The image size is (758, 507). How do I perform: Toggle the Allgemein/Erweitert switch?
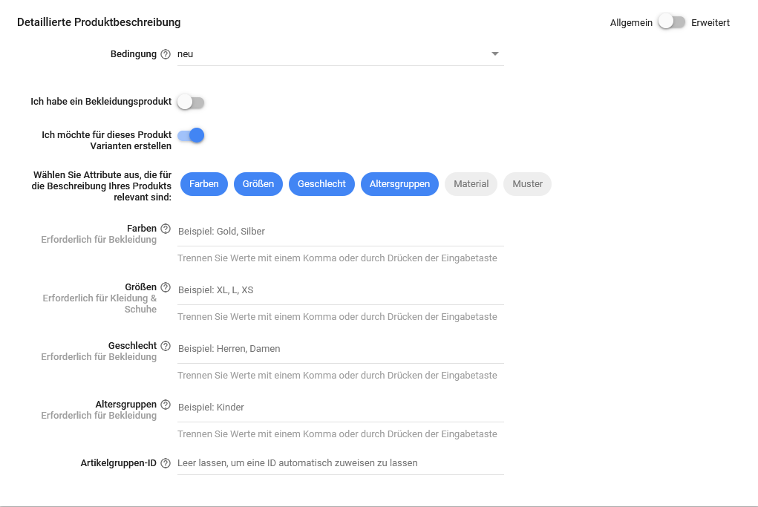coord(671,22)
